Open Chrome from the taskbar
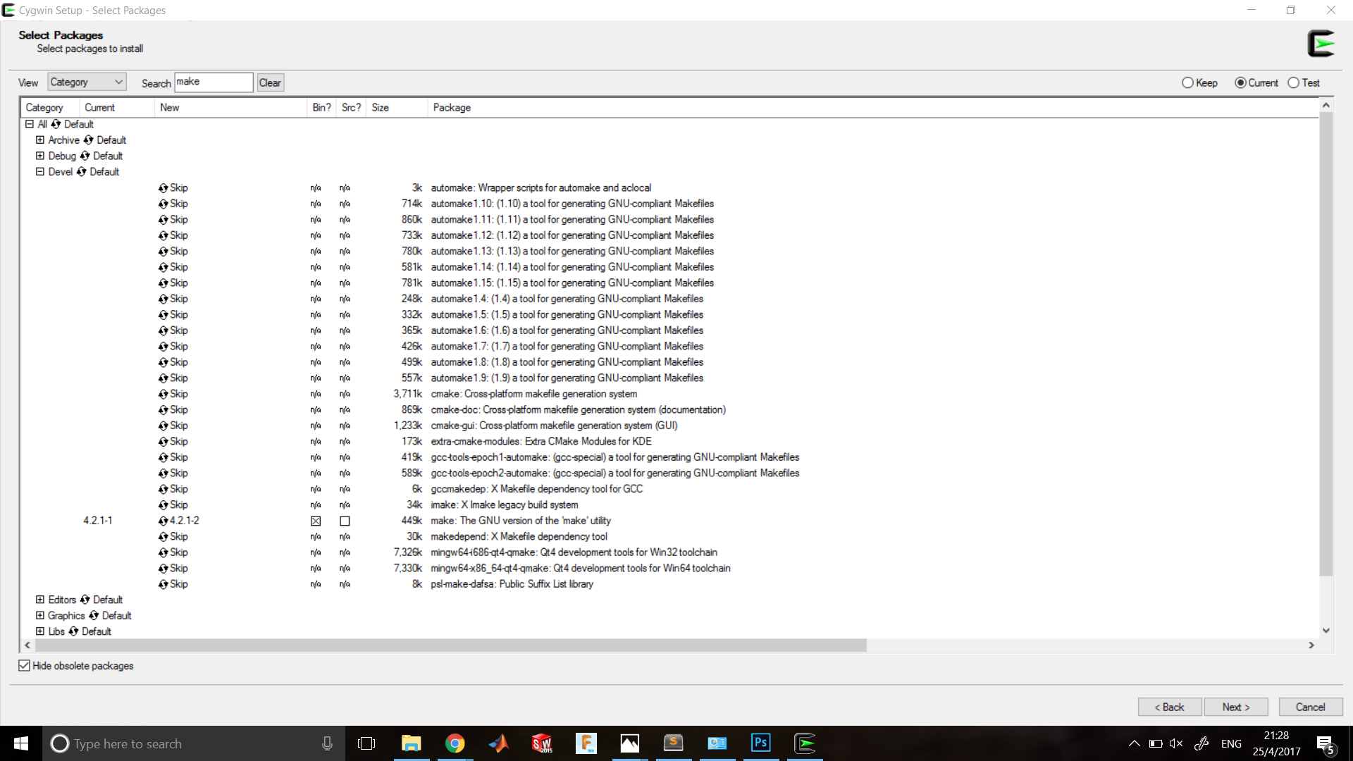The height and width of the screenshot is (761, 1353). (455, 743)
